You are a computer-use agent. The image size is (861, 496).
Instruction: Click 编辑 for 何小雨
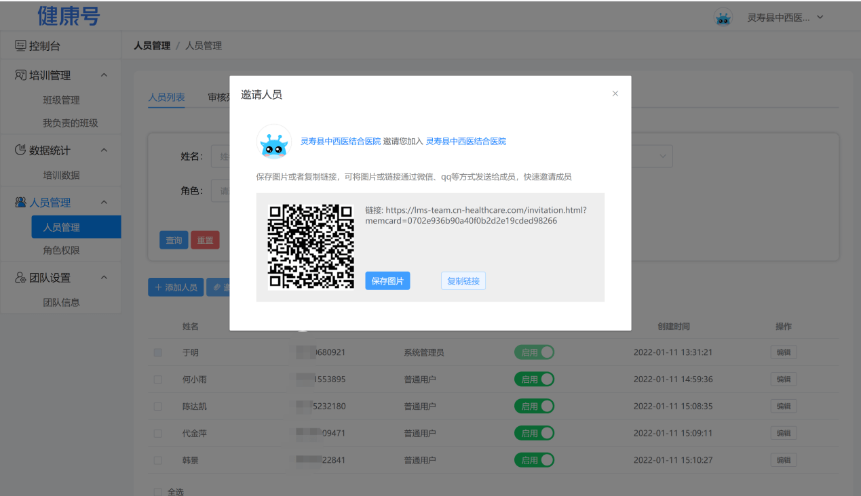[784, 379]
